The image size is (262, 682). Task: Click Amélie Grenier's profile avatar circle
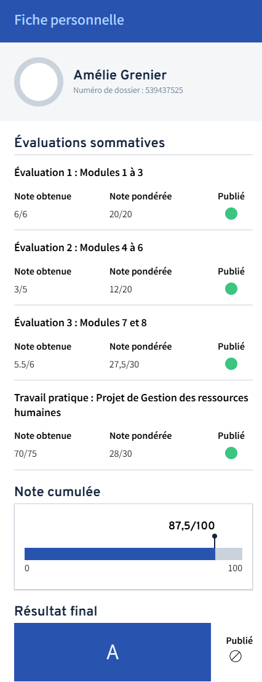[x=36, y=82]
